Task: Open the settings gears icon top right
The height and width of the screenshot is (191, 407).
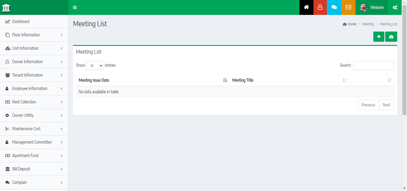Action: pyautogui.click(x=395, y=7)
